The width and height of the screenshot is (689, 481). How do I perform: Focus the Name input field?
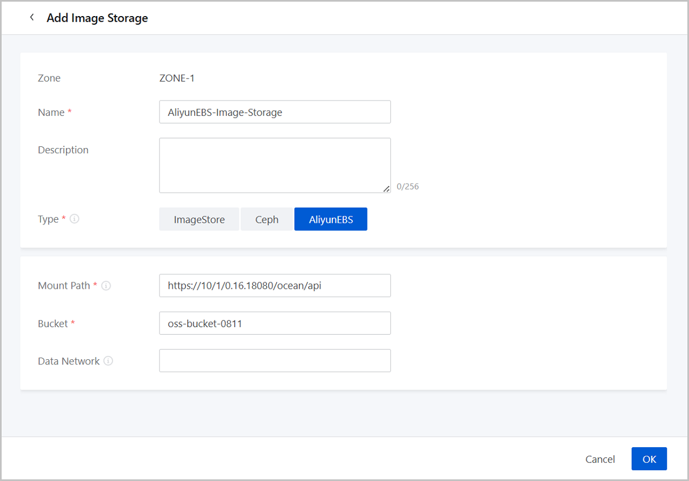tap(274, 113)
